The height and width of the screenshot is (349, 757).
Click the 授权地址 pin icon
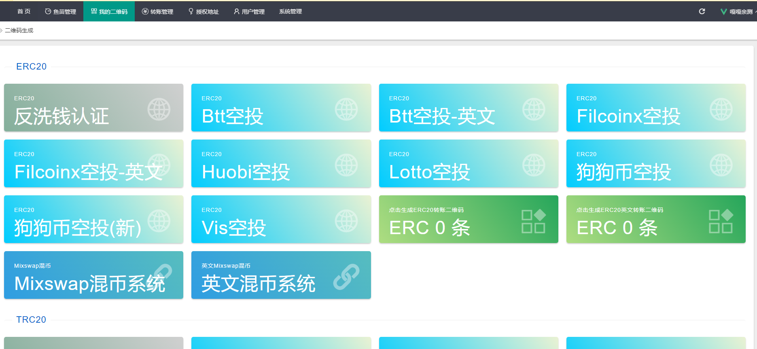coord(191,11)
